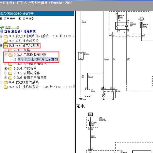The width and height of the screenshot is (153, 153).
Task: Click 菜单展开 to expand all menus
Action: coord(9,19)
